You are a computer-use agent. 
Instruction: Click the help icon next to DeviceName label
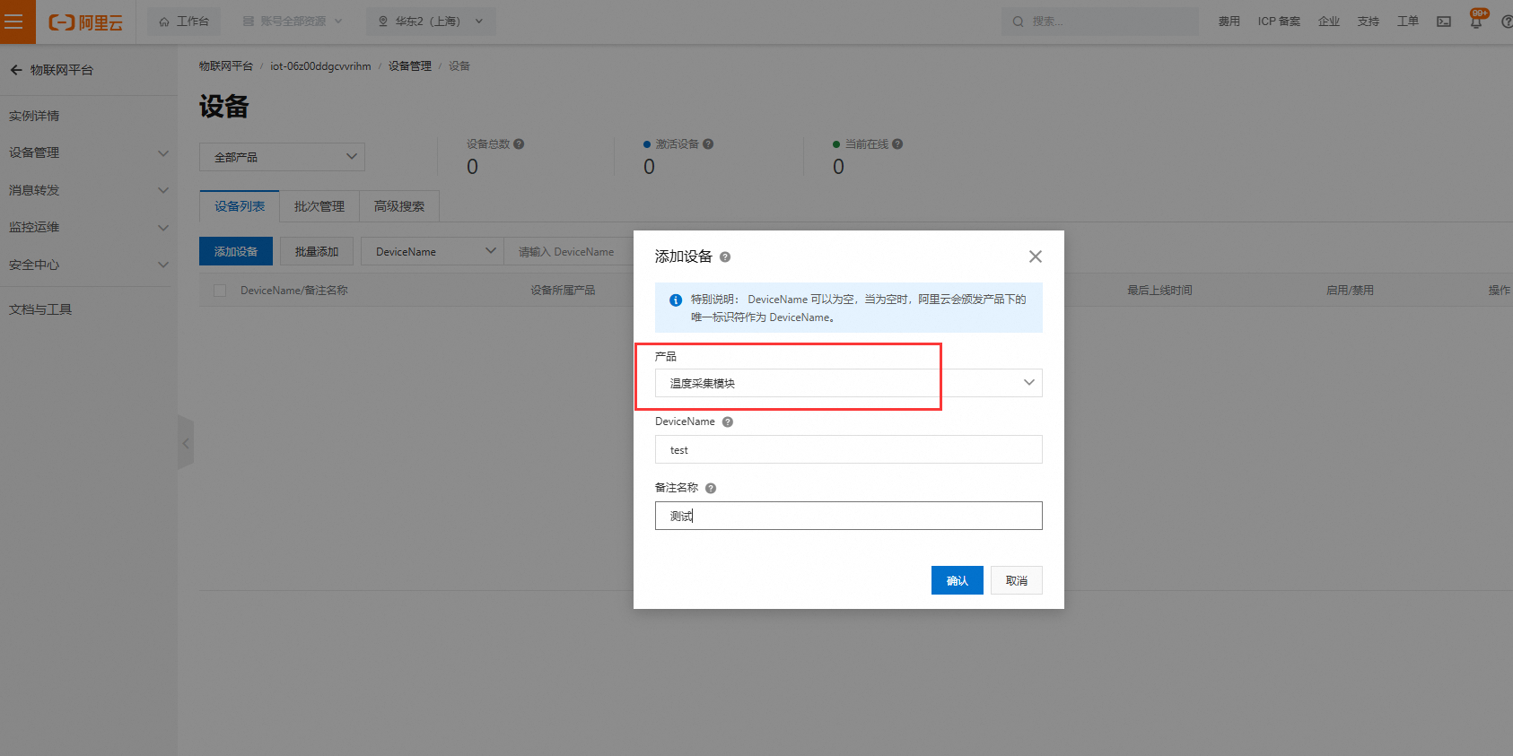pyautogui.click(x=728, y=422)
